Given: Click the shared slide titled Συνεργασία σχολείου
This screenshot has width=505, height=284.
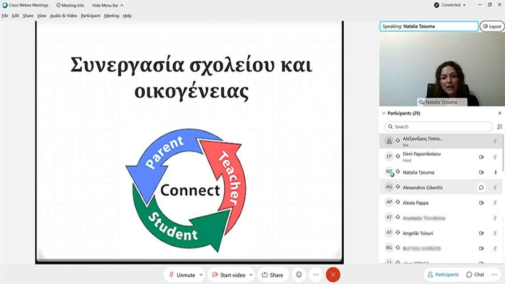Looking at the screenshot, I should [189, 142].
